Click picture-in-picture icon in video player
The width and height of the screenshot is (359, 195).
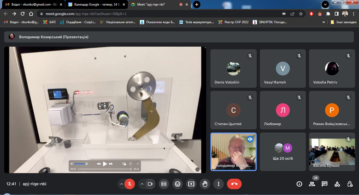(x=124, y=164)
